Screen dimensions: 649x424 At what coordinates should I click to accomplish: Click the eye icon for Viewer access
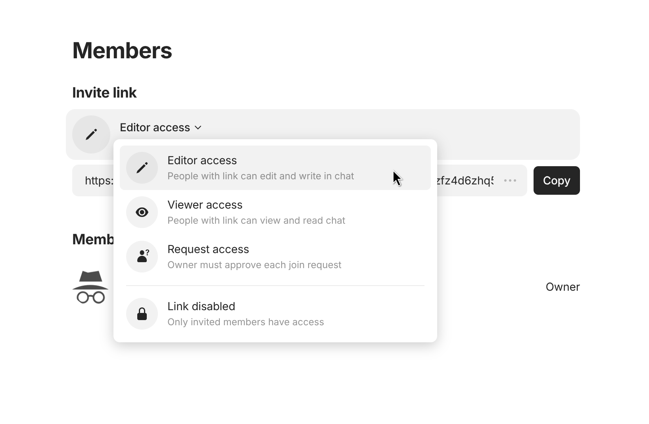[x=142, y=212]
